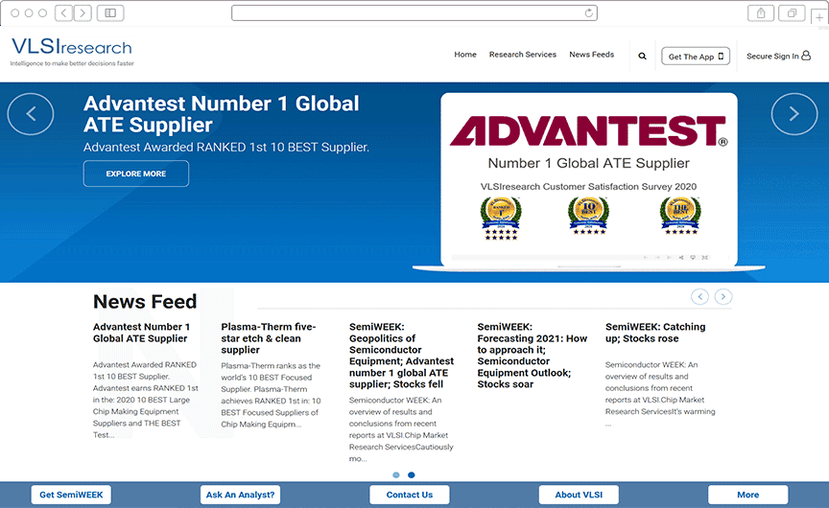Viewport: 829px width, 508px height.
Task: Click the Home navigation link
Action: coord(465,55)
